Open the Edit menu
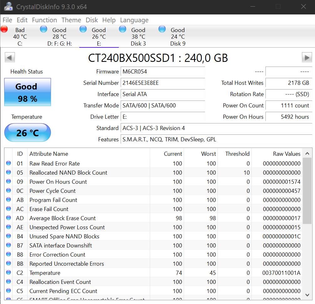Image resolution: width=315 pixels, height=304 pixels. 22,20
